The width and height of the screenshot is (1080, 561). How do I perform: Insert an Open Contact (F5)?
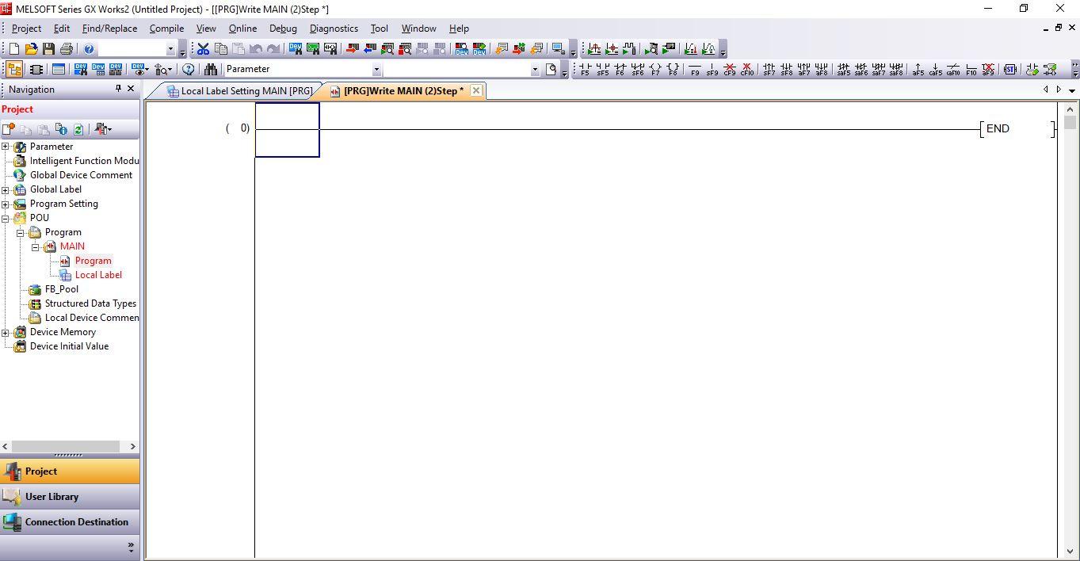[584, 70]
